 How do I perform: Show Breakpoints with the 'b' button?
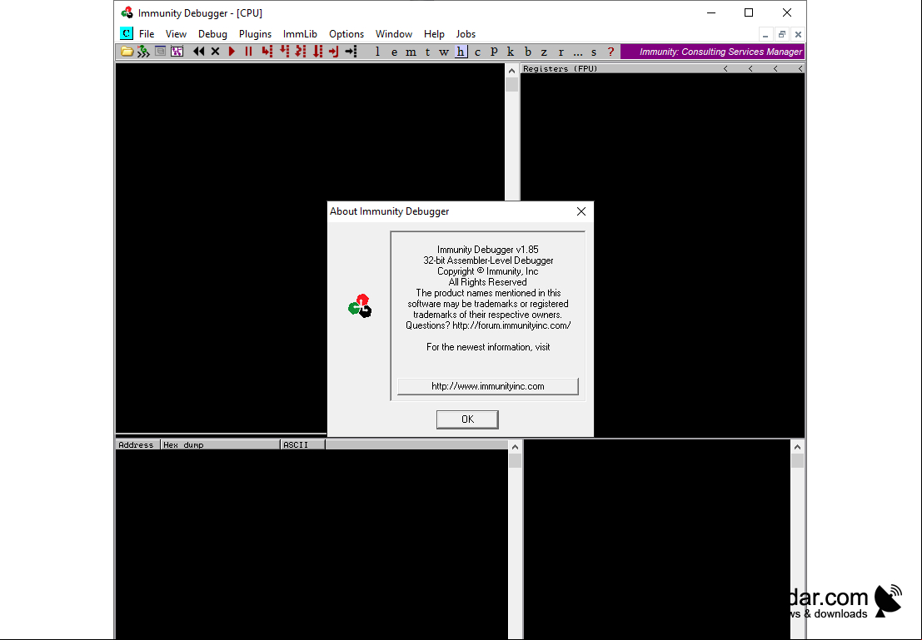point(527,52)
